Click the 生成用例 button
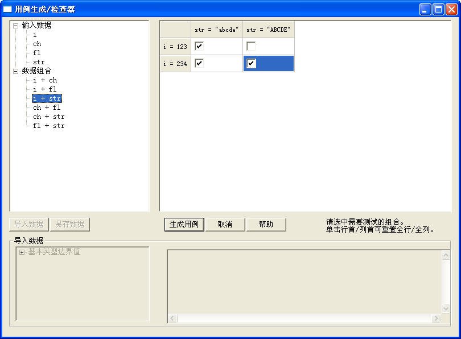The image size is (461, 339). [x=184, y=224]
